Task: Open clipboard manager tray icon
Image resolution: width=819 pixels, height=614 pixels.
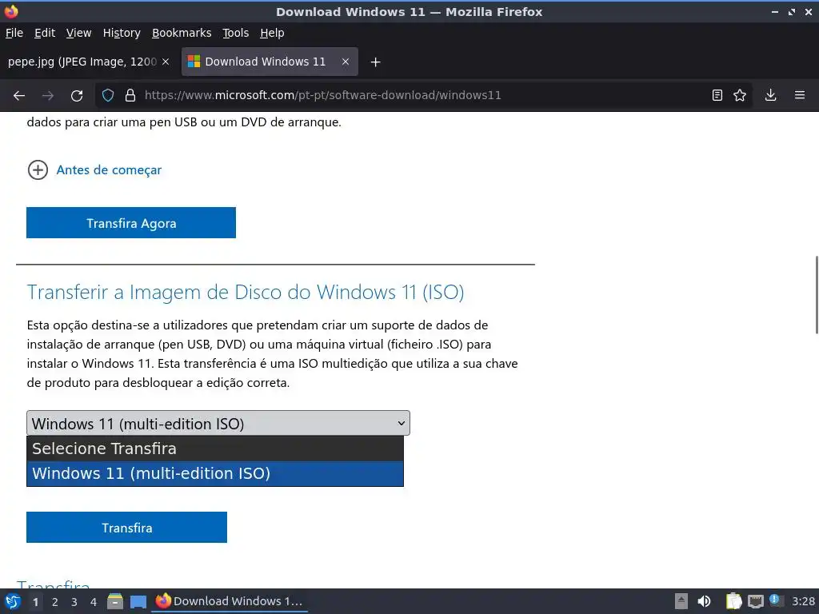Action: pyautogui.click(x=734, y=601)
